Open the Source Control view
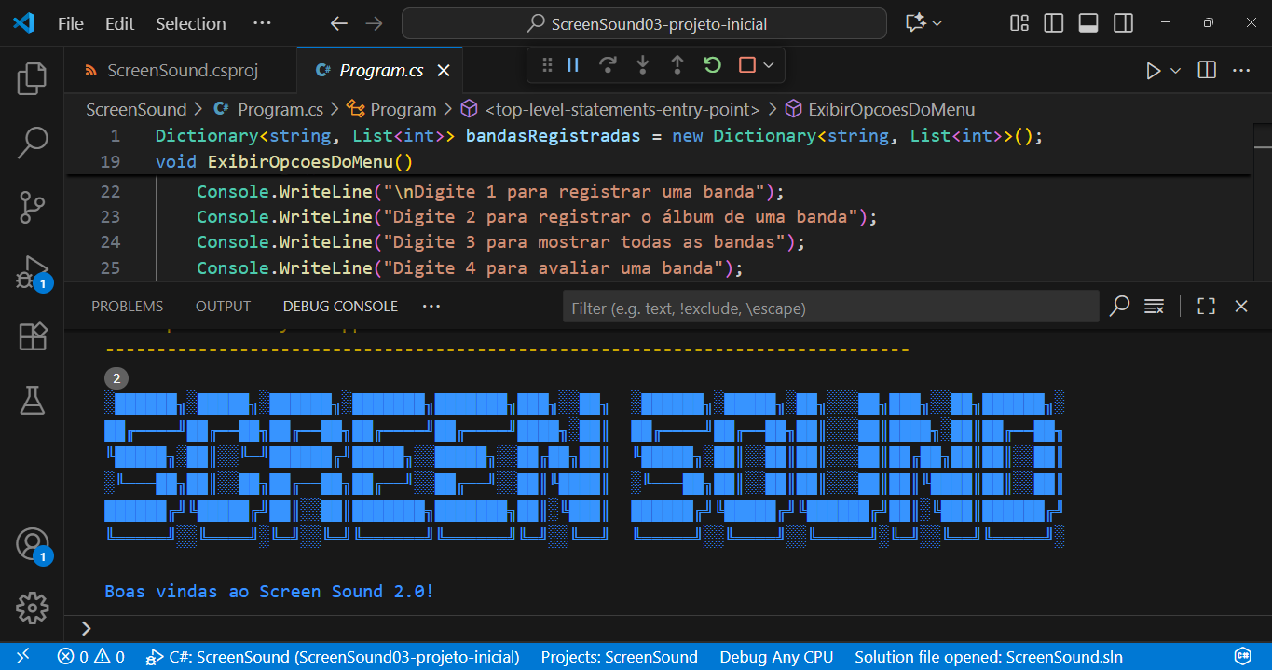 click(32, 207)
